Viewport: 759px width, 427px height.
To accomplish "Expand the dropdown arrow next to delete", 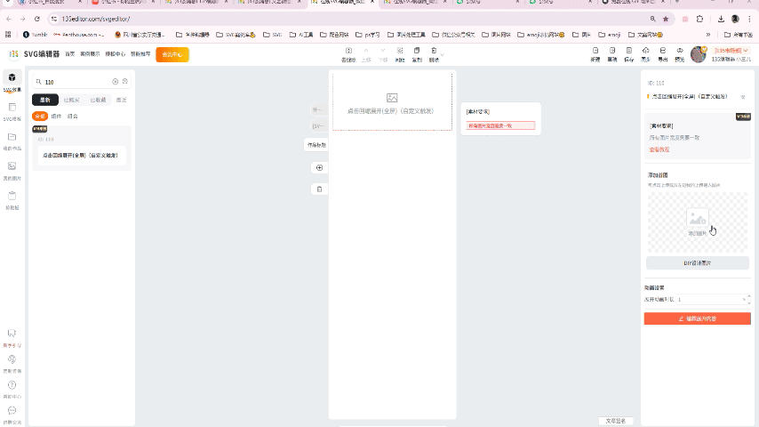I will [x=442, y=55].
